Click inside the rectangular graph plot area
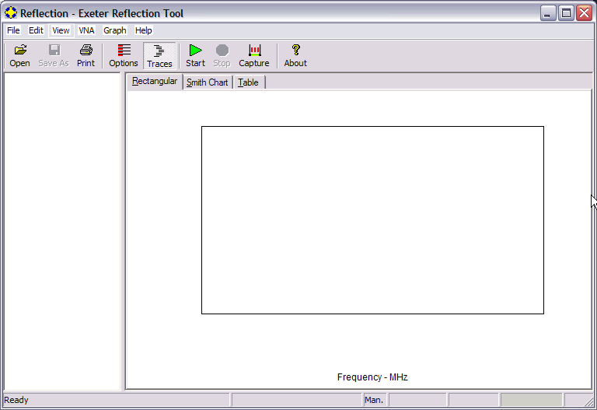 pyautogui.click(x=372, y=220)
